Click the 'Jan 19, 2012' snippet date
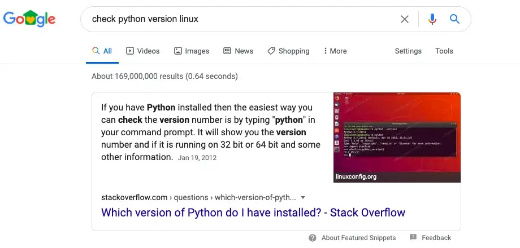The width and height of the screenshot is (520, 248). tap(197, 158)
